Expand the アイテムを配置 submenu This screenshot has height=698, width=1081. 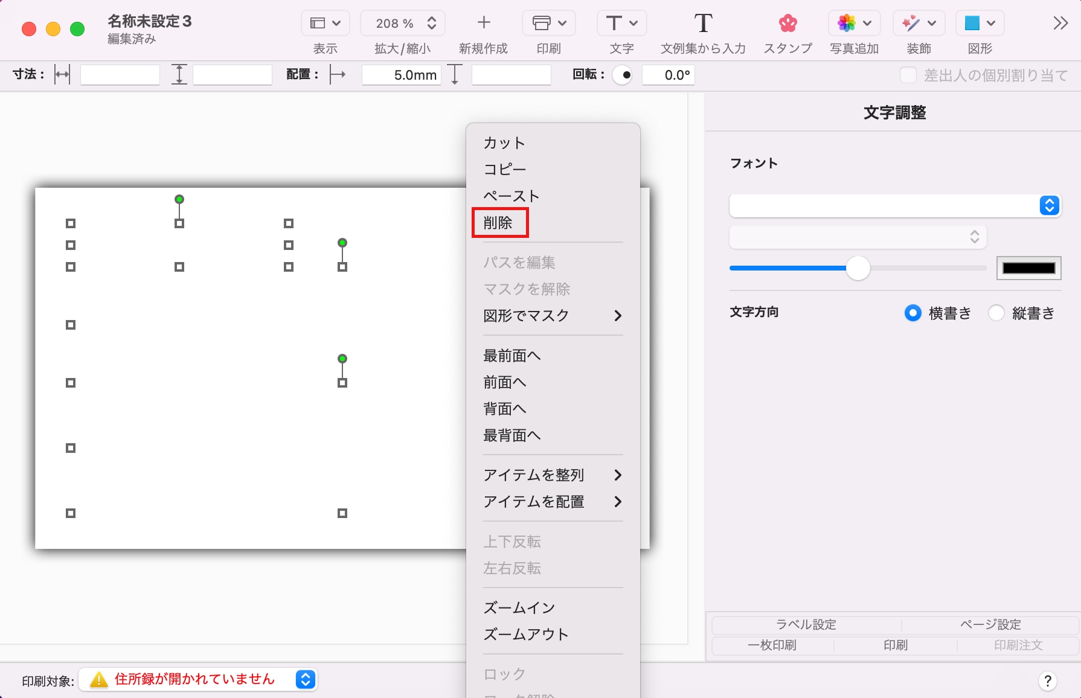pos(617,502)
